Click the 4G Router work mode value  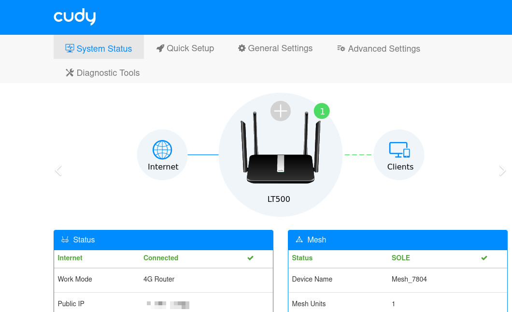point(159,279)
